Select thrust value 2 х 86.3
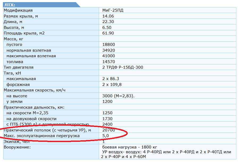This screenshot has height=162, width=239. [x=111, y=79]
